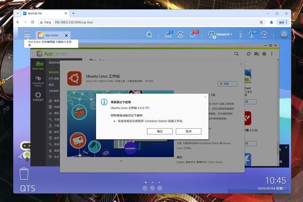Screen dimensions: 303x202
Task: Close the Ubuntu Linux app detail panel
Action: (x=241, y=63)
